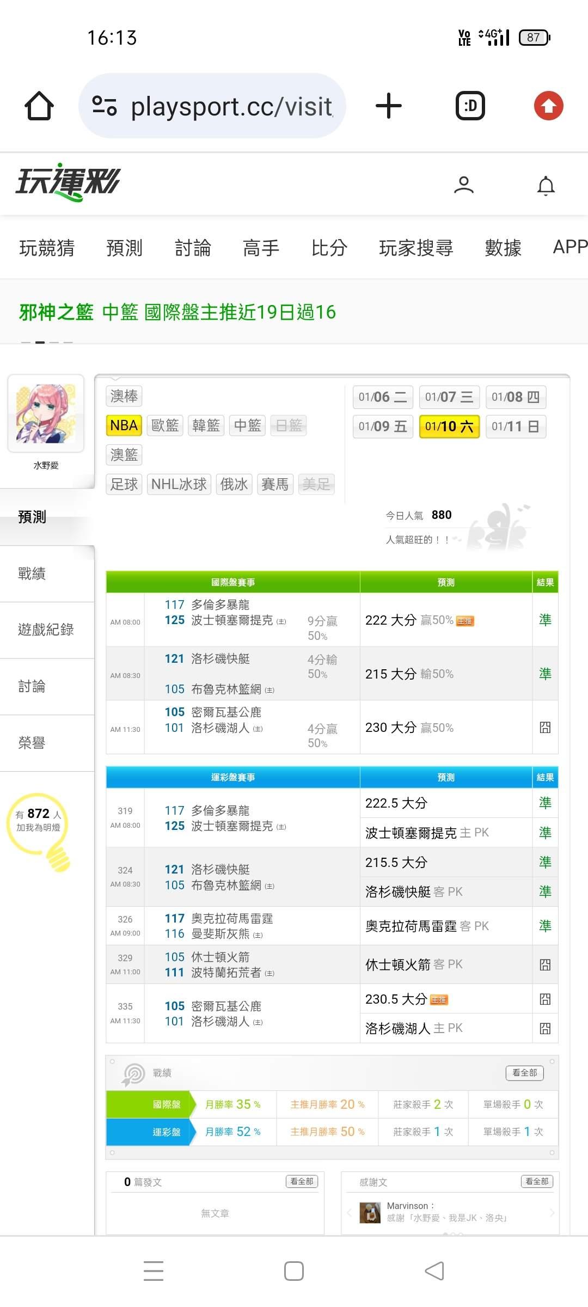The width and height of the screenshot is (588, 1307).
Task: Tap the browser home icon
Action: [39, 106]
